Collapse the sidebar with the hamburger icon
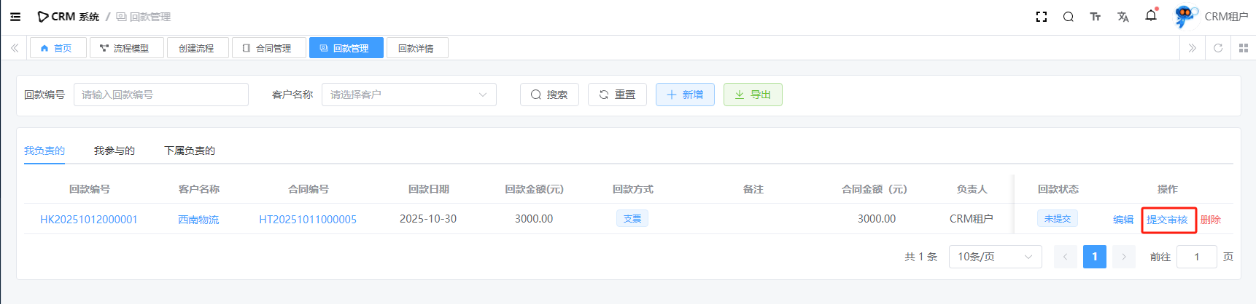The width and height of the screenshot is (1256, 304). click(15, 17)
